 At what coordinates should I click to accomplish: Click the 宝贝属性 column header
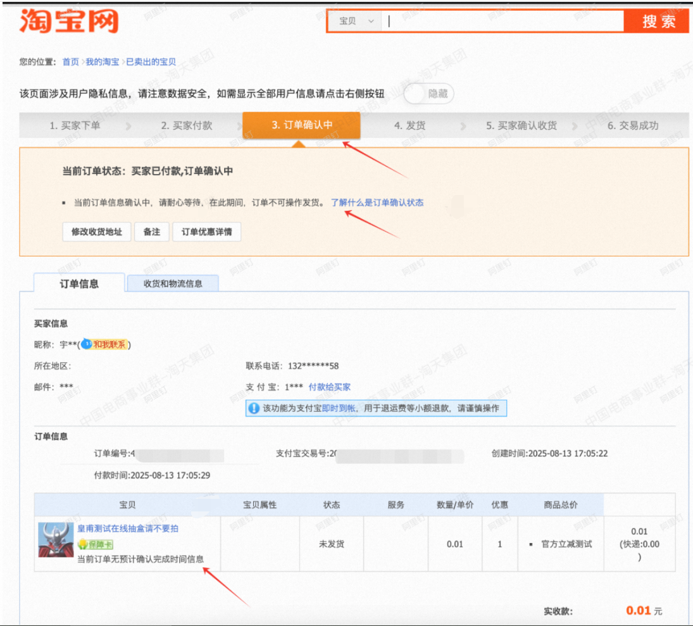(260, 505)
